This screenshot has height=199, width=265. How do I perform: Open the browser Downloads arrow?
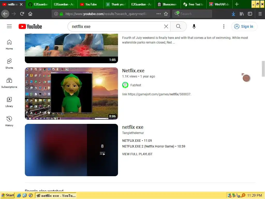coord(233,14)
